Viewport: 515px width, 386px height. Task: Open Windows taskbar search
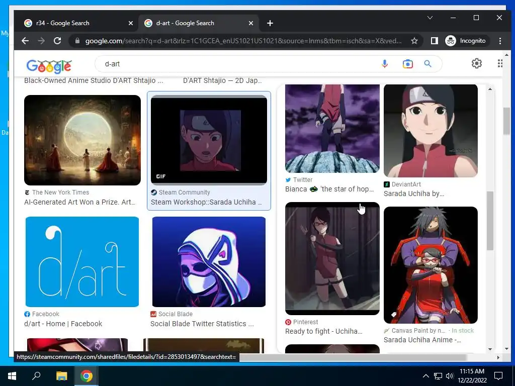(36, 376)
